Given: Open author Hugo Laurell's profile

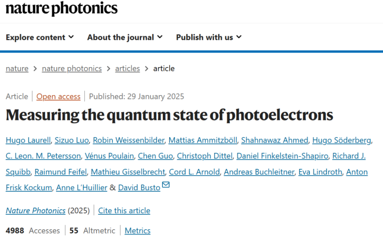Looking at the screenshot, I should pos(28,140).
